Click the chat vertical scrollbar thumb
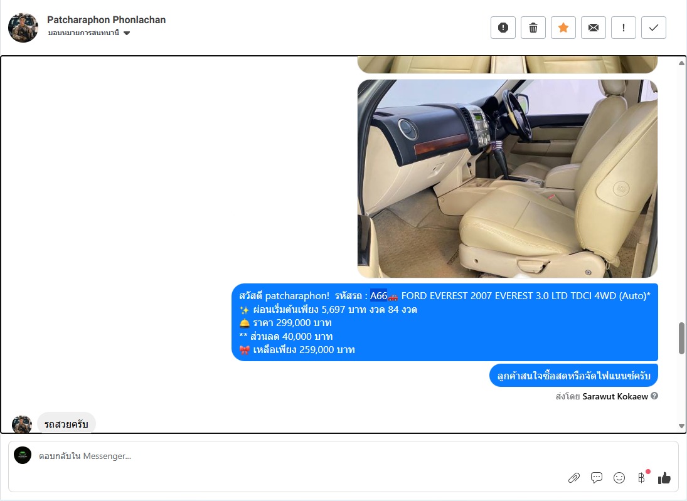This screenshot has height=501, width=687. pos(681,338)
